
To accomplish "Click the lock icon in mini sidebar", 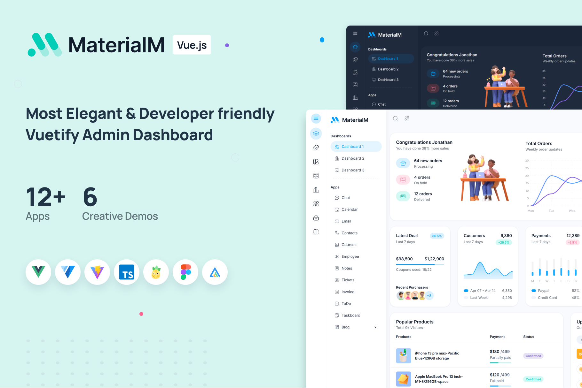I will click(x=316, y=218).
